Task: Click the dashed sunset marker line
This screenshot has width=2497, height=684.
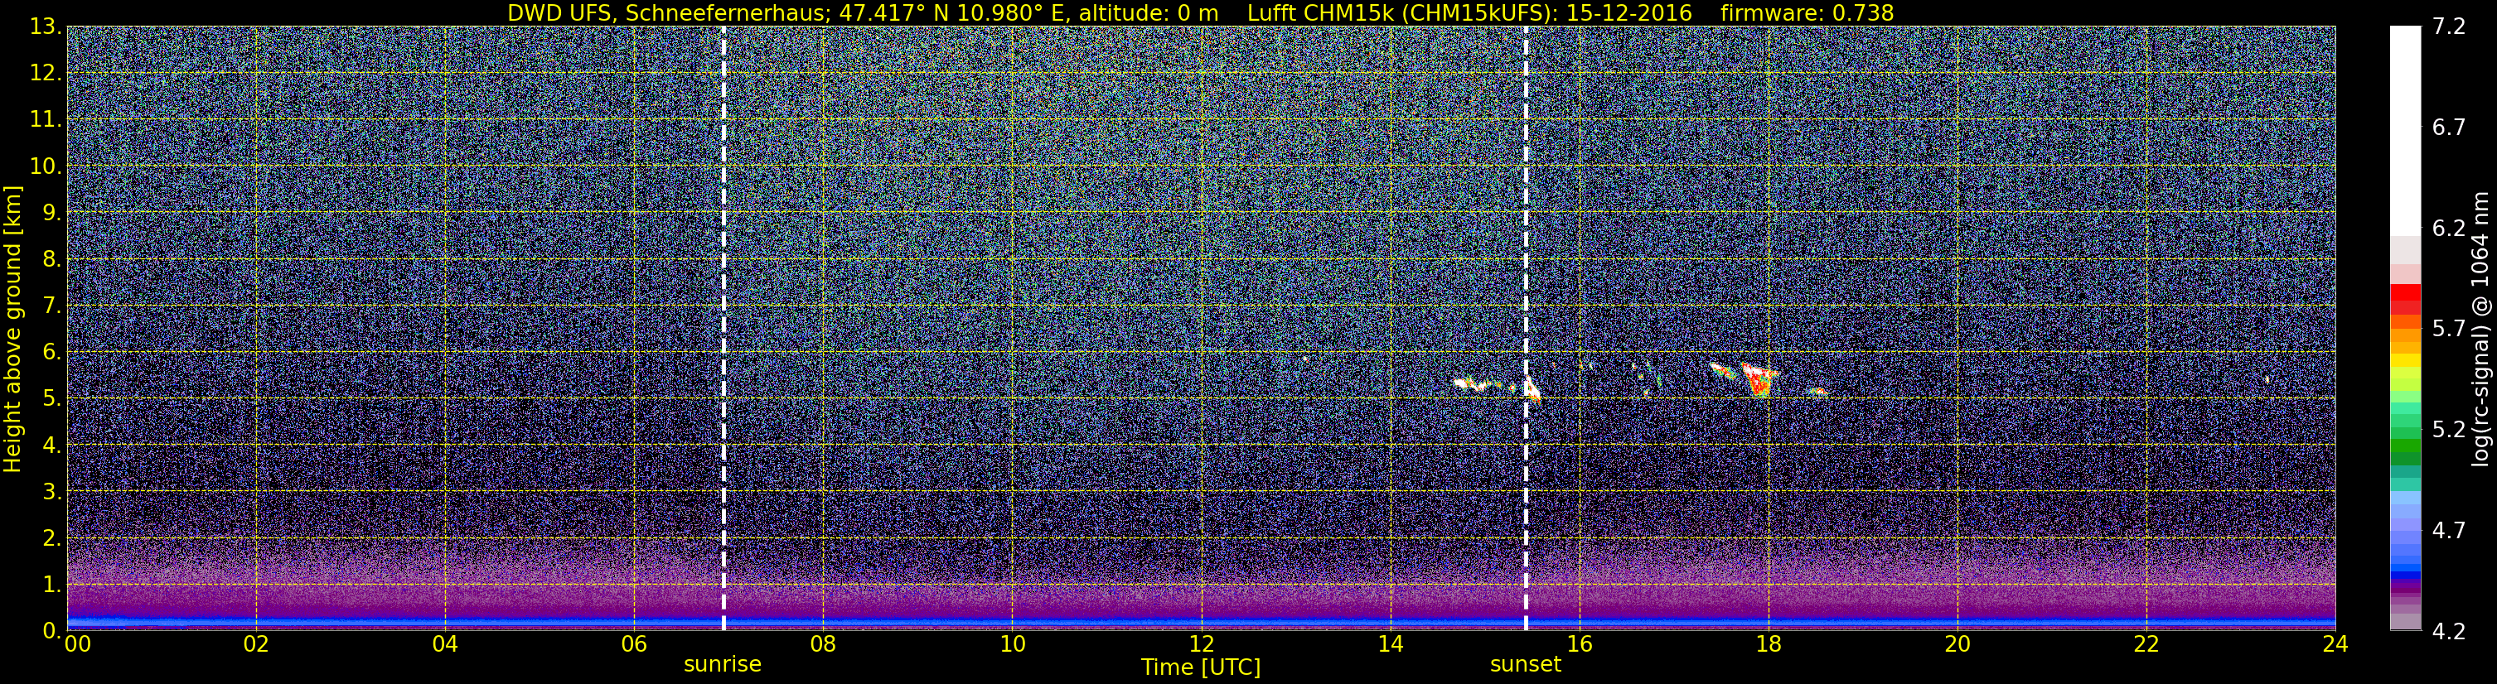Action: coord(1526,329)
